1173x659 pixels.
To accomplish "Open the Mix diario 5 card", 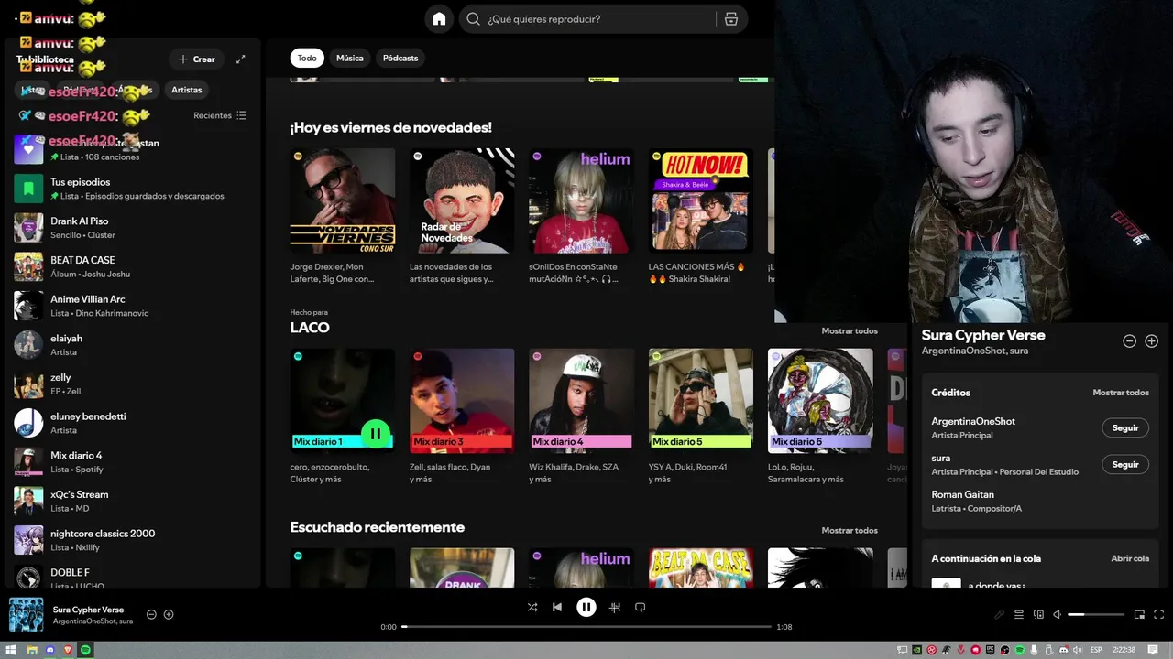I will [x=701, y=416].
